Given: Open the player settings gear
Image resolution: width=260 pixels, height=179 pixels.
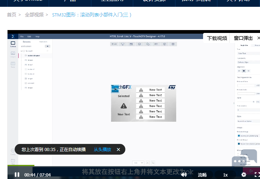Looking at the screenshot, I should coord(244,175).
